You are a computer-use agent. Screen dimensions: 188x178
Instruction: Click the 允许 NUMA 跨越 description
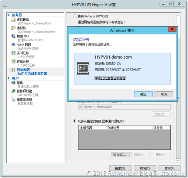(28, 49)
